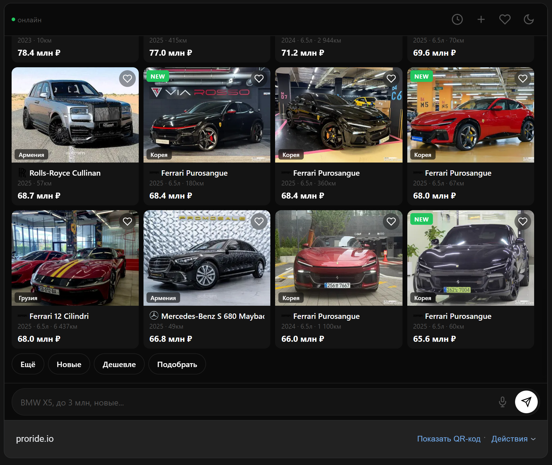
Task: Click the Подобрать chip button
Action: point(177,364)
